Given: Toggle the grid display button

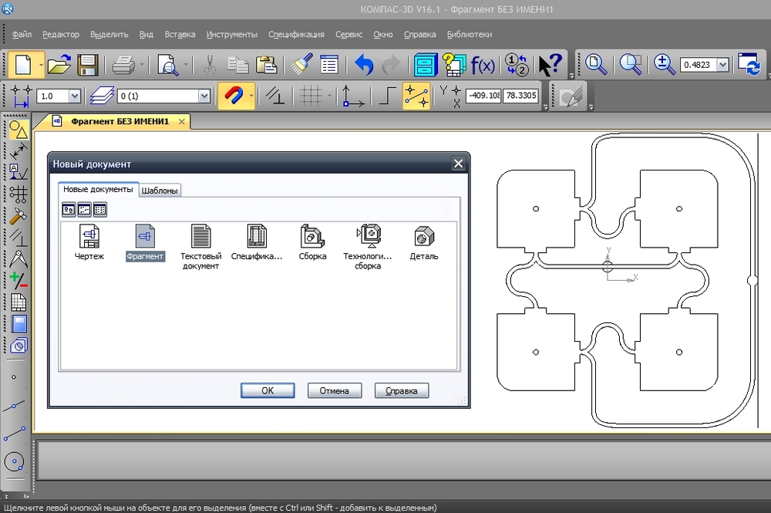Looking at the screenshot, I should coord(311,96).
